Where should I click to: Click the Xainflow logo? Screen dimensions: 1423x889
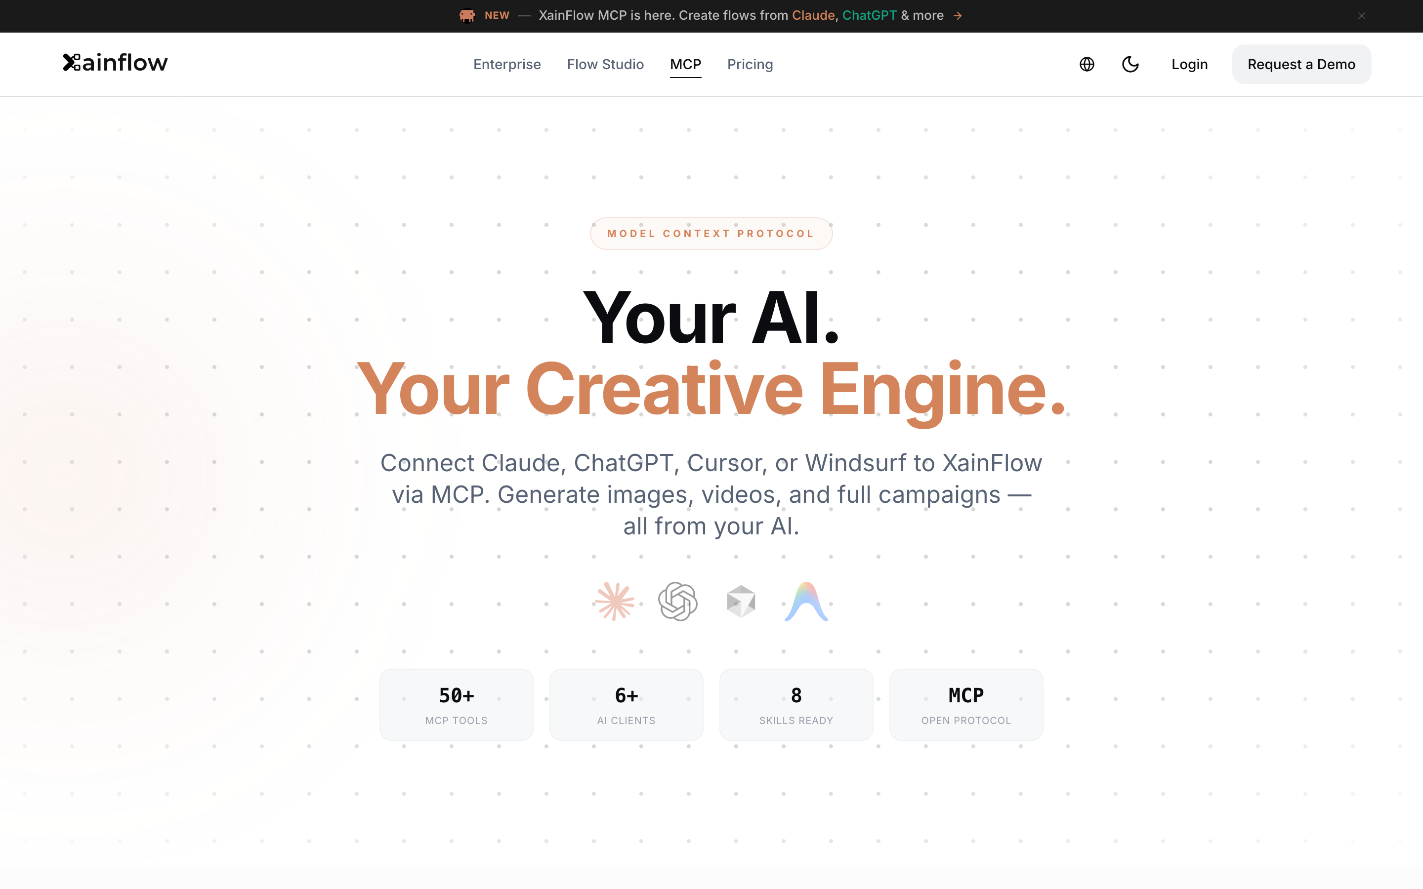(x=115, y=63)
